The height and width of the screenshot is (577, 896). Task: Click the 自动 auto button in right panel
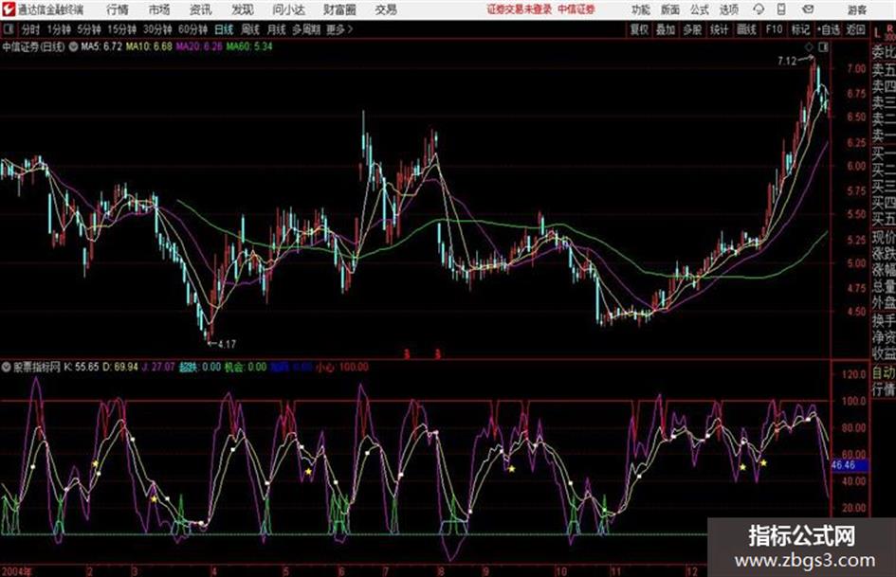(884, 373)
